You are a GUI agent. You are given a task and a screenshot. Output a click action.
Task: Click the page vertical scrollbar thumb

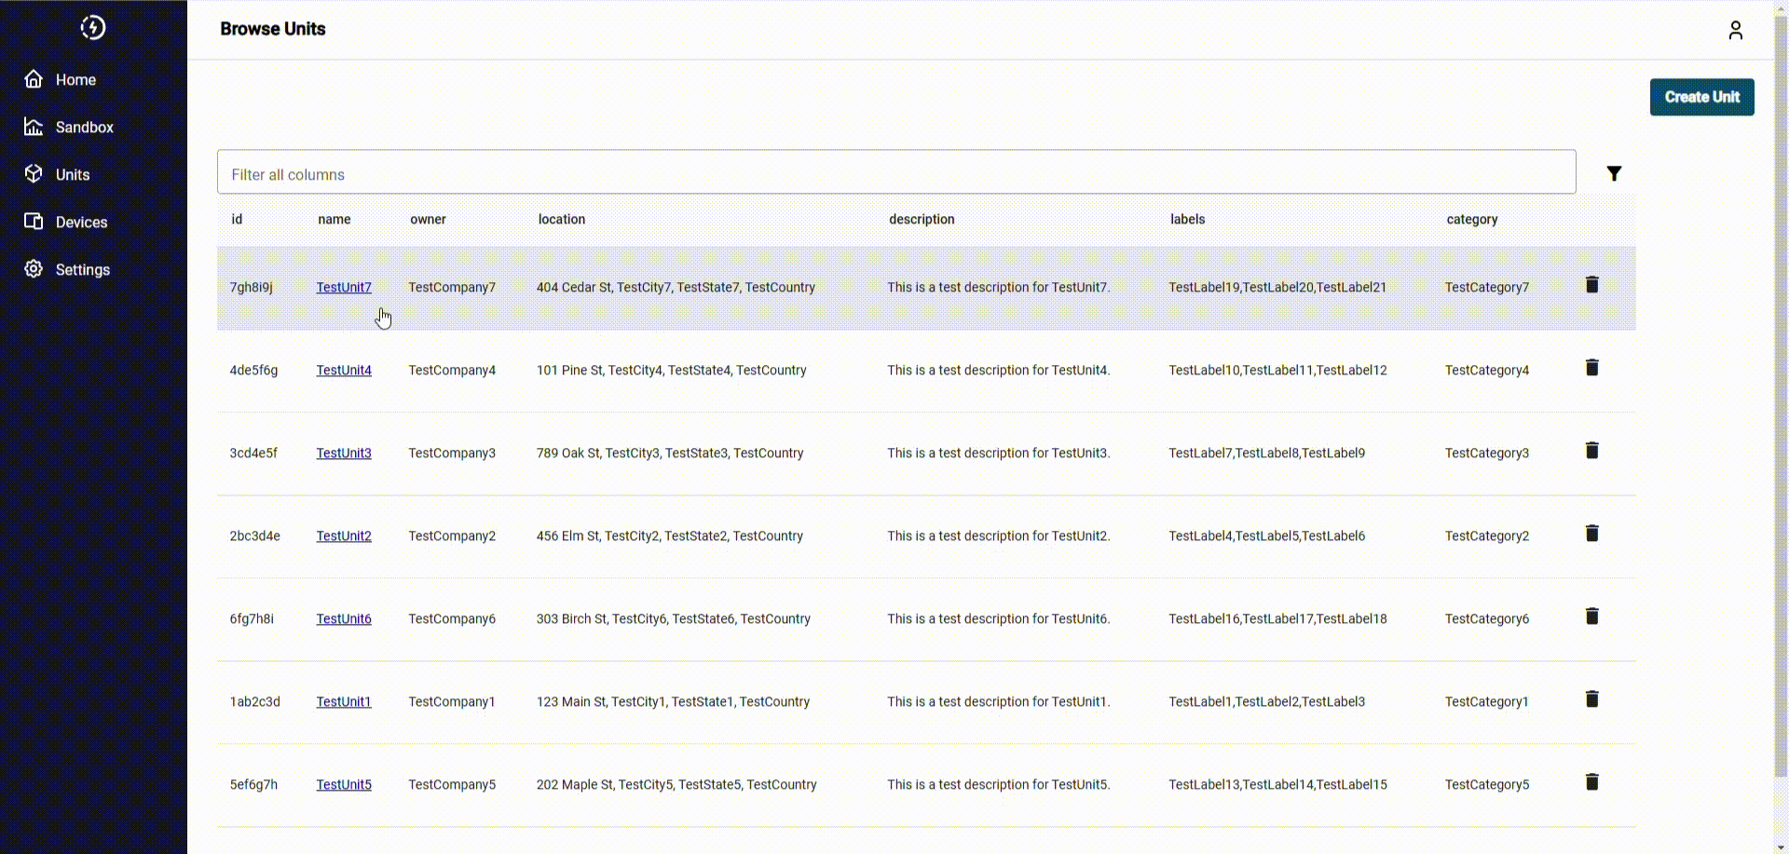1781,396
